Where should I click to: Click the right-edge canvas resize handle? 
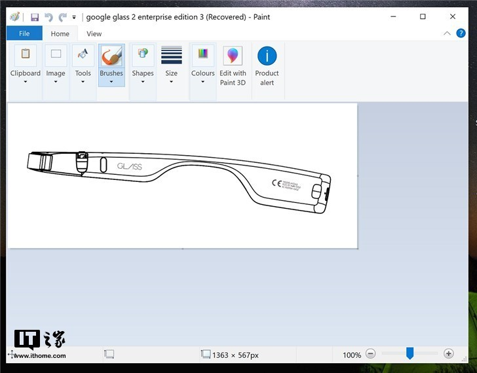358,175
